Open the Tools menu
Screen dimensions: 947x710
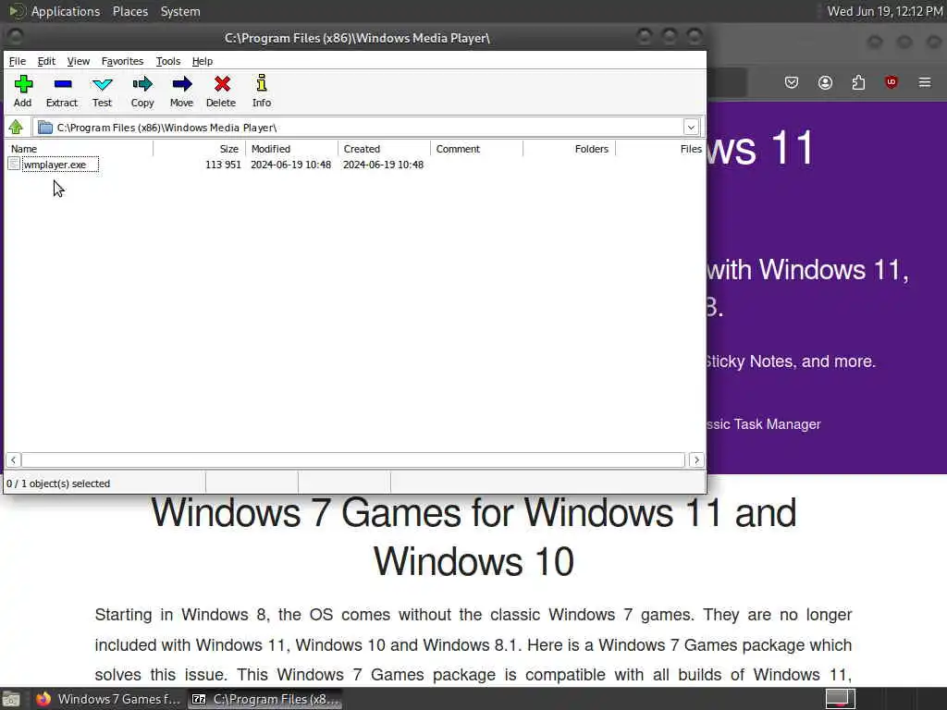[x=168, y=61]
